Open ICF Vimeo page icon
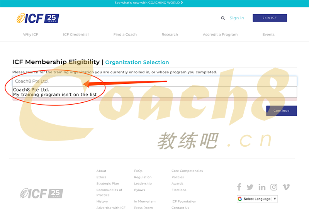 coord(286,187)
